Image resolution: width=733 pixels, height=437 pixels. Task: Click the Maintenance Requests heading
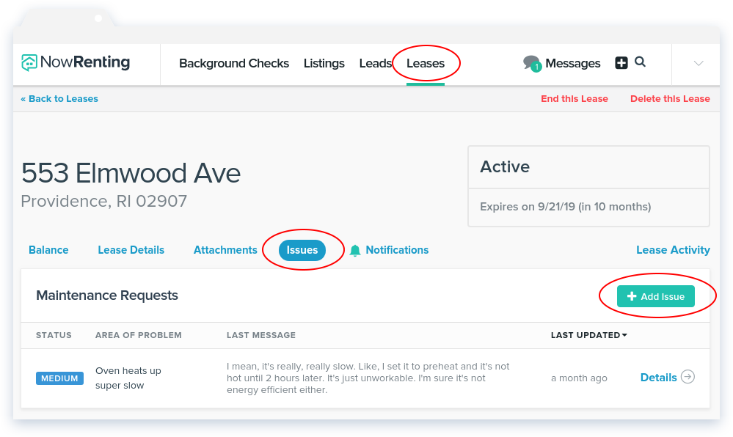tap(107, 295)
